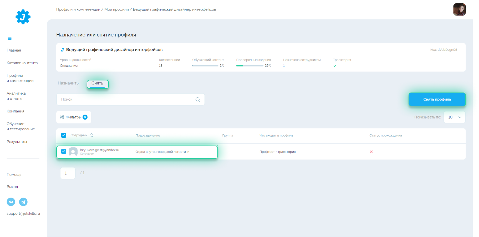Select the Снять tab
The width and height of the screenshot is (479, 237).
pos(97,83)
